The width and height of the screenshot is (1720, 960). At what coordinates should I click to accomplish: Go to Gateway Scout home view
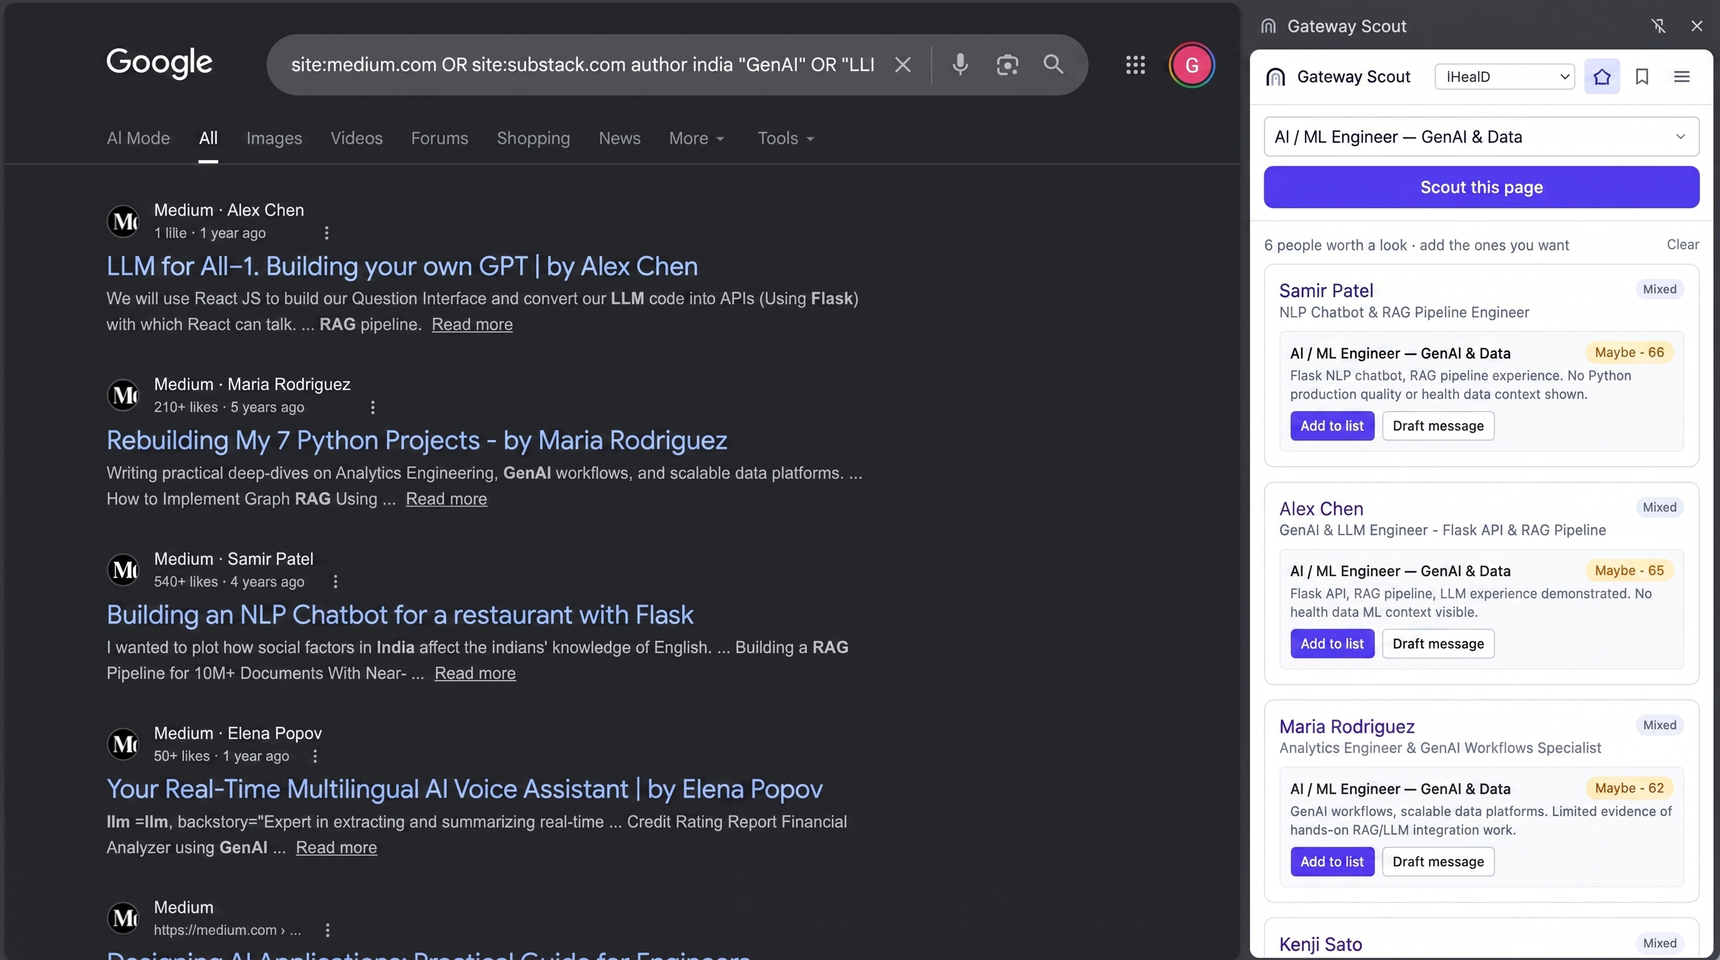[x=1602, y=77]
